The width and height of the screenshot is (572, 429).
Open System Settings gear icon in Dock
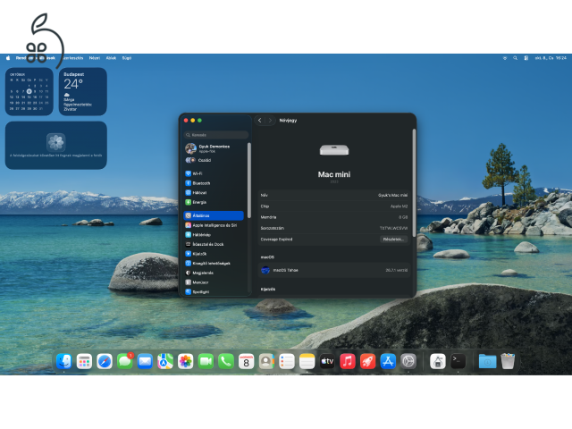pyautogui.click(x=408, y=361)
